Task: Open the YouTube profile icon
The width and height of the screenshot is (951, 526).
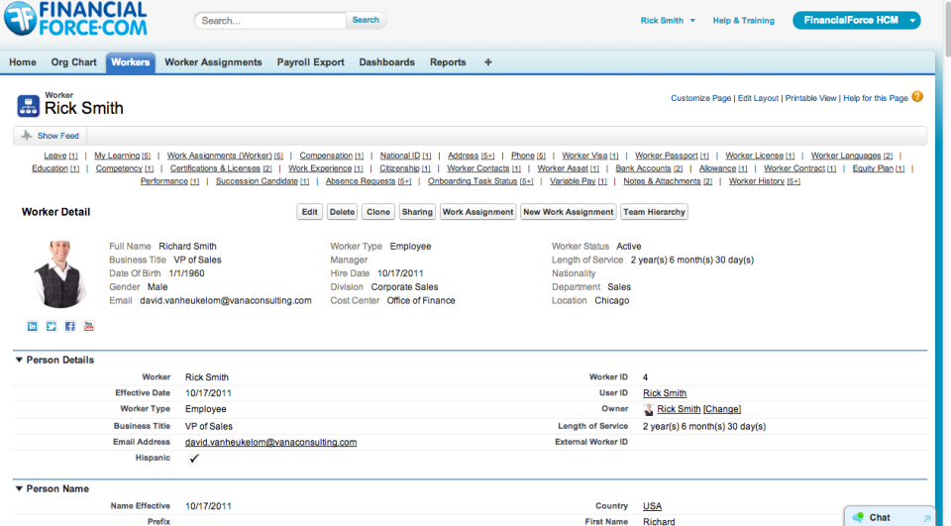Action: [88, 327]
